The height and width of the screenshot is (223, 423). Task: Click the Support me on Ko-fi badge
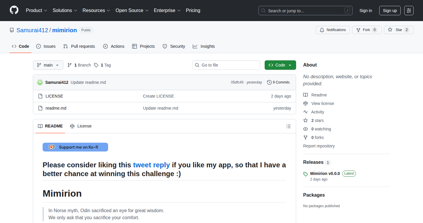pos(75,147)
